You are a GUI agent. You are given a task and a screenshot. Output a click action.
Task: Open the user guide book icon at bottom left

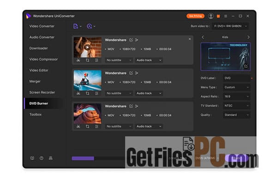click(x=32, y=158)
